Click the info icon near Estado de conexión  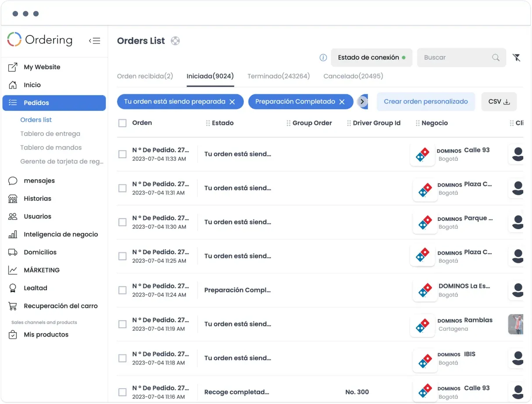323,57
